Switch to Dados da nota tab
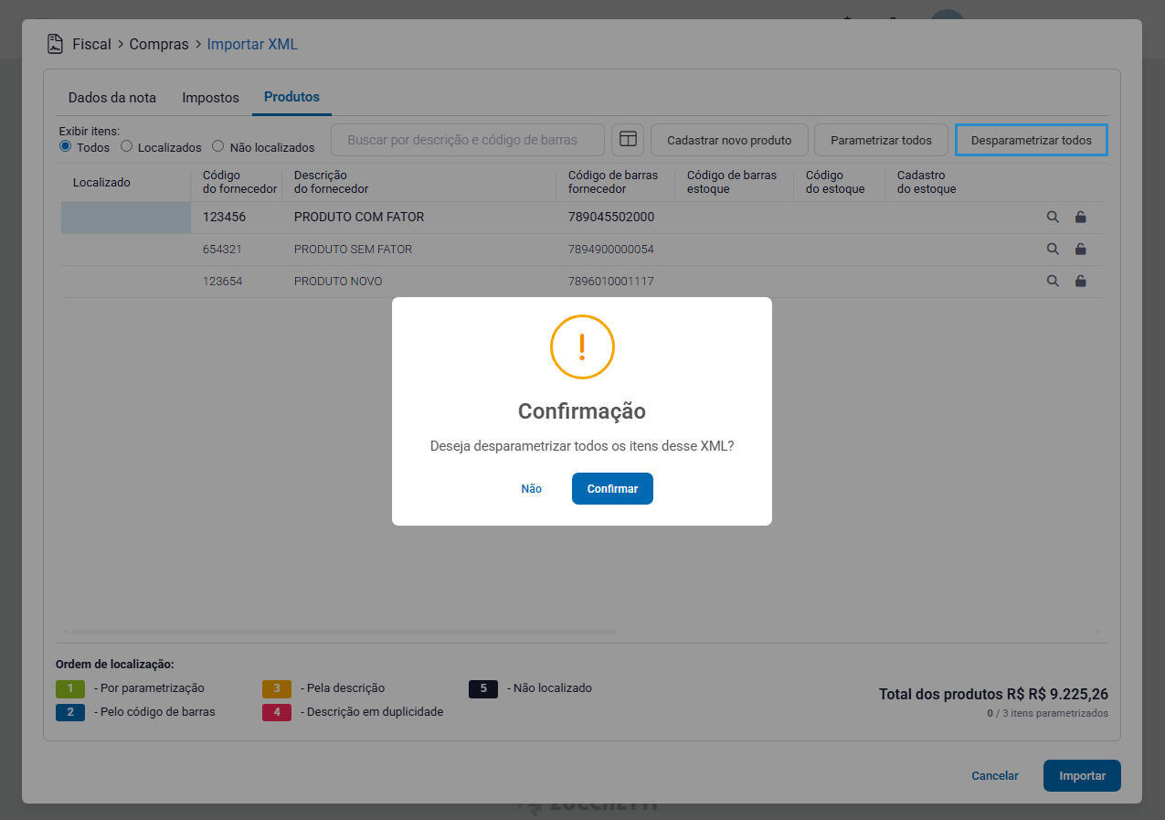The height and width of the screenshot is (820, 1165). point(112,97)
